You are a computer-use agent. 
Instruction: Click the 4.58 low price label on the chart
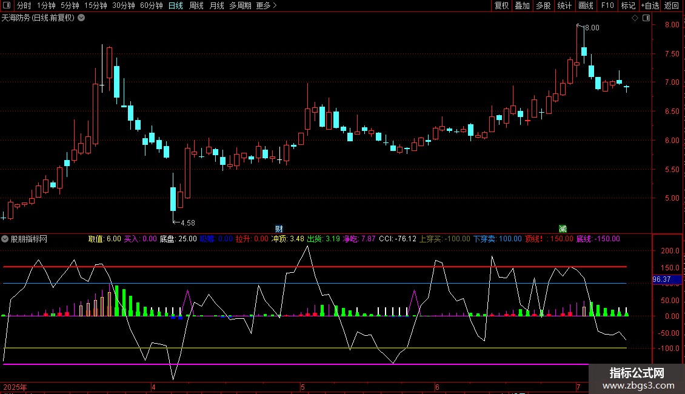[188, 223]
